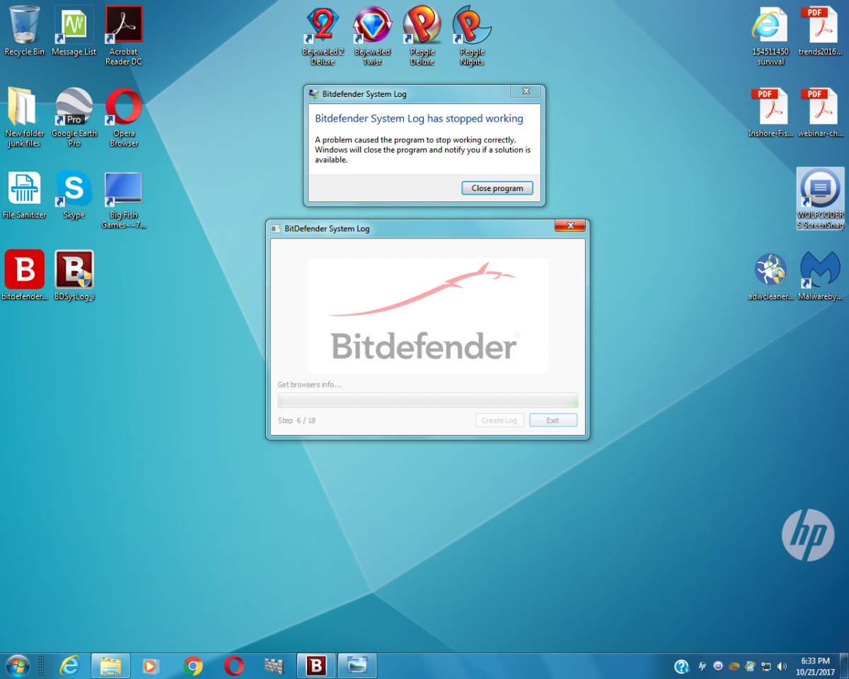Viewport: 849px width, 679px height.
Task: Click Exit in BitDefender System Log window
Action: coord(553,420)
